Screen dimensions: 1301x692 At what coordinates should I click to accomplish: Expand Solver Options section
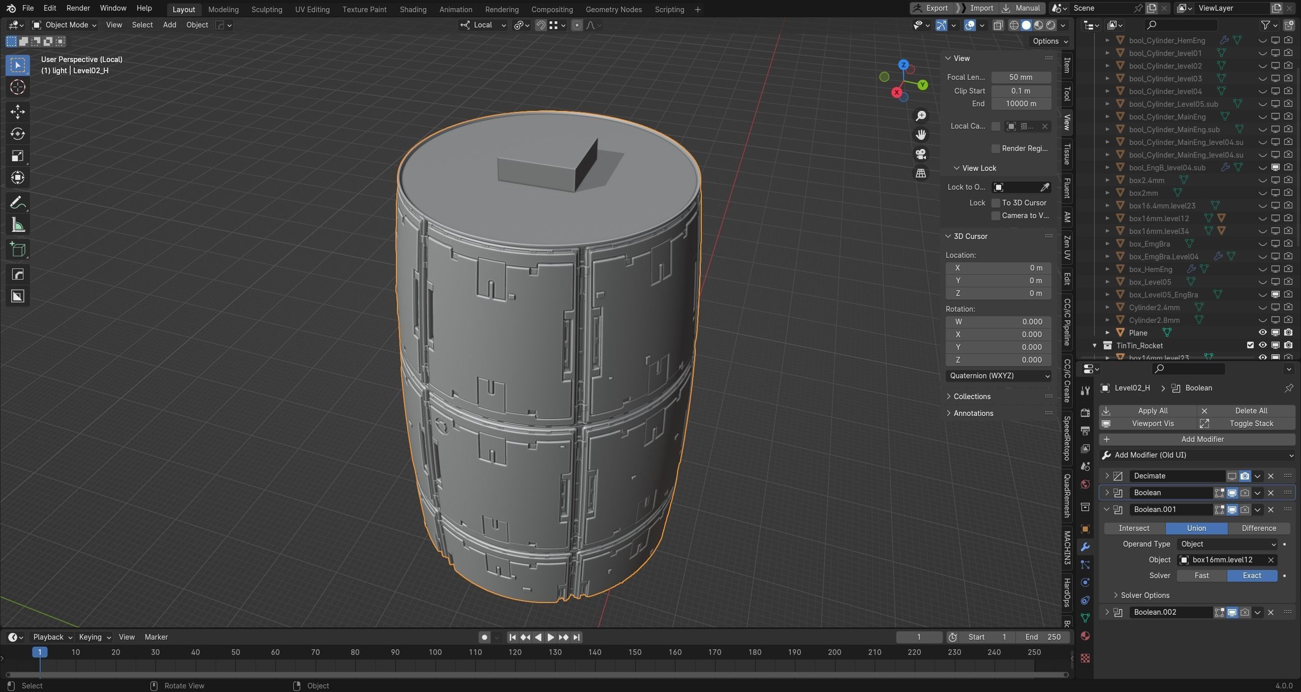coord(1144,595)
